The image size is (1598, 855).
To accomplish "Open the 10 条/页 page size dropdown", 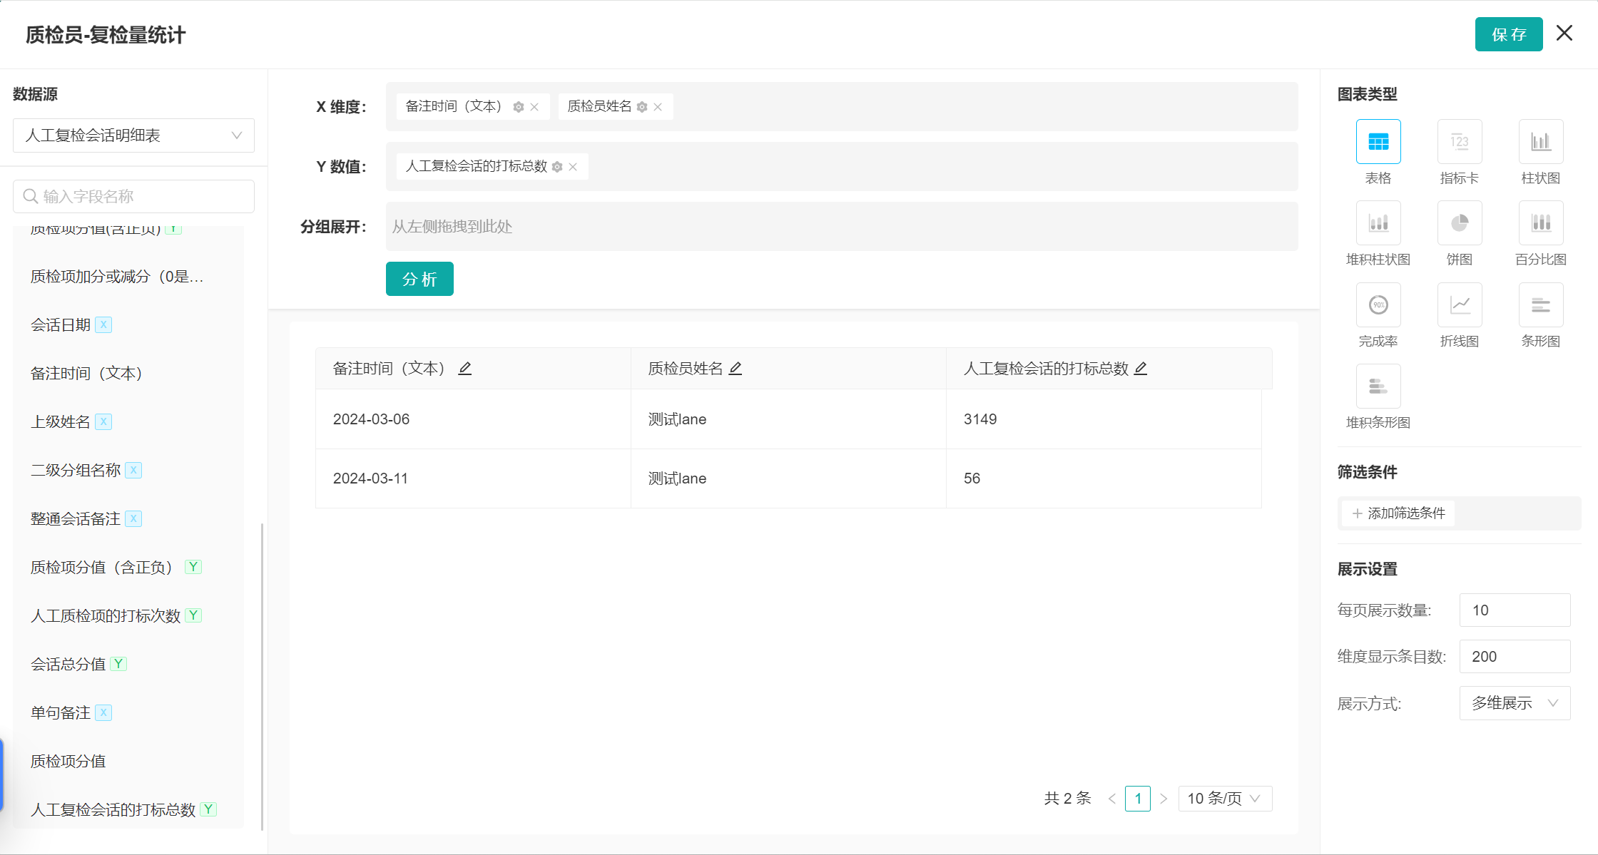I will click(1225, 799).
